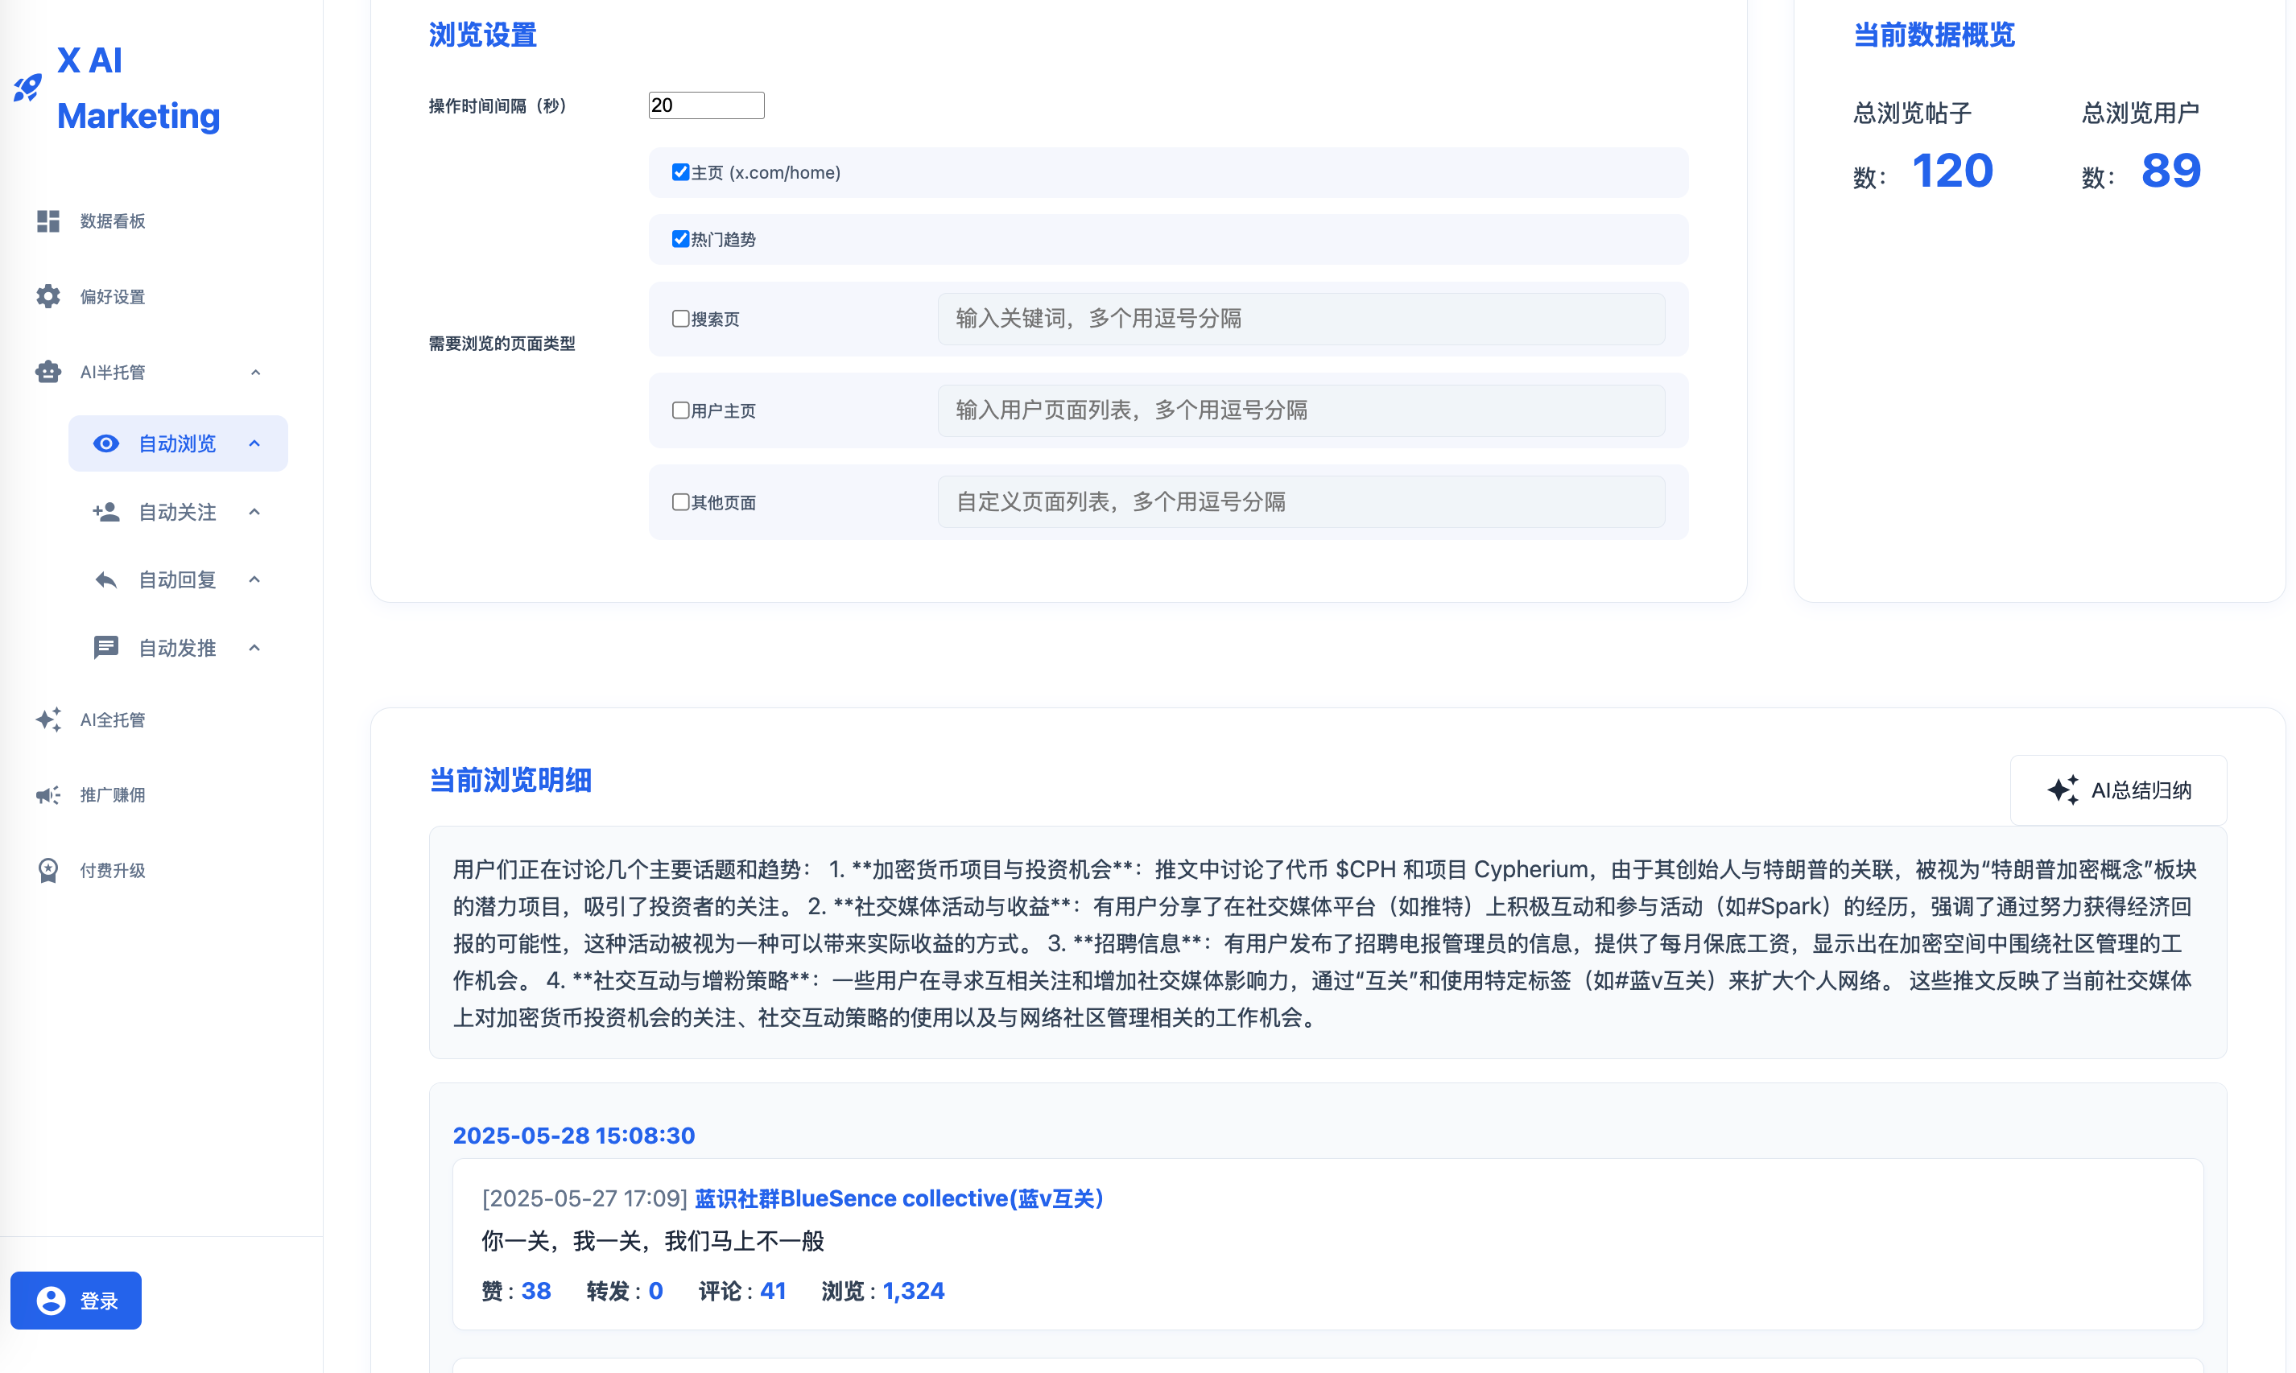Click the 自动浏览 eye icon
Screen dimensions: 2296x1373
pos(105,443)
